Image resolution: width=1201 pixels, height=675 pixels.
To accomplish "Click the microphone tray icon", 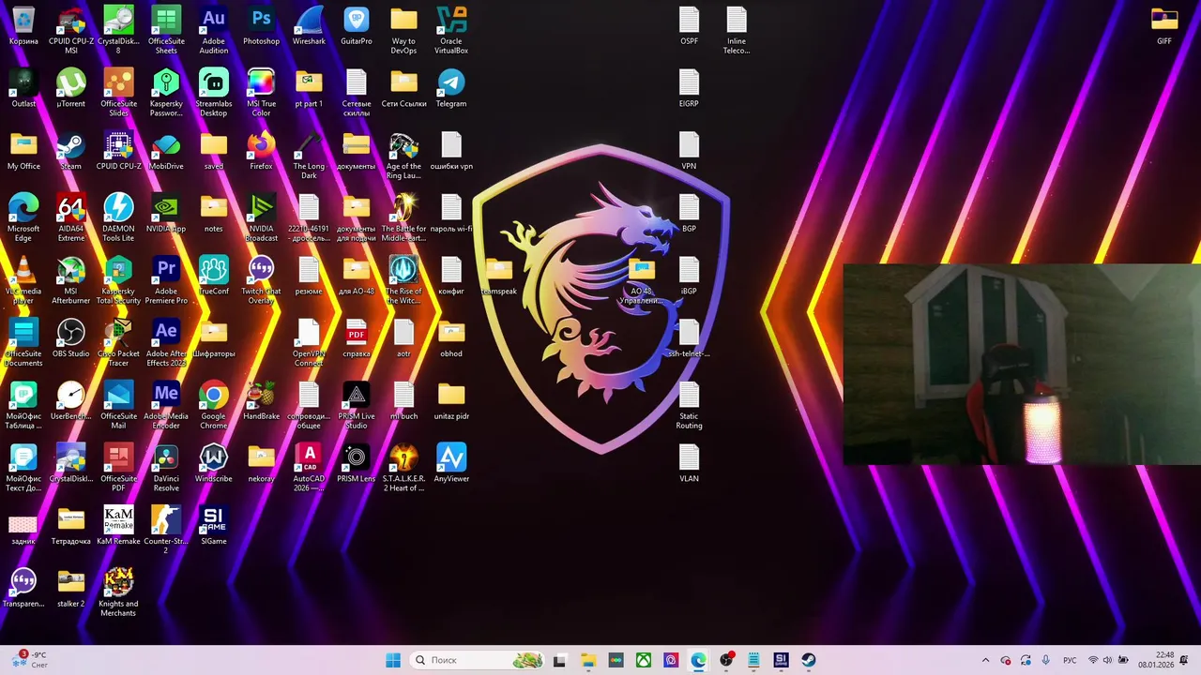I will point(1045,660).
